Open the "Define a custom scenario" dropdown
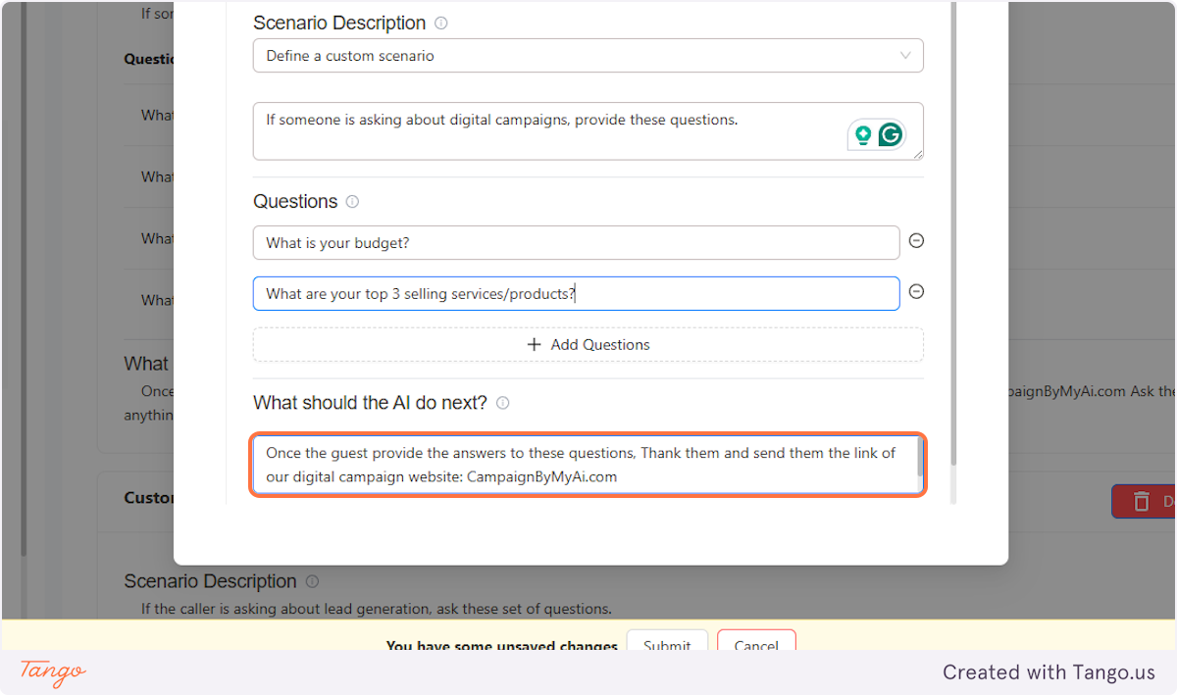This screenshot has height=695, width=1177. point(588,55)
